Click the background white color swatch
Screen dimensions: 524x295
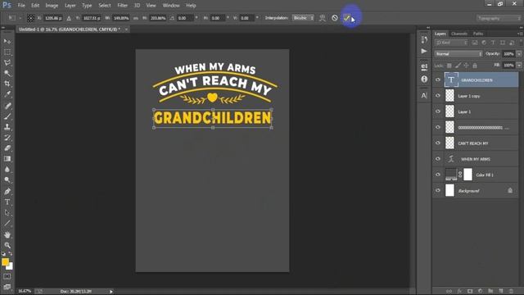(11, 267)
